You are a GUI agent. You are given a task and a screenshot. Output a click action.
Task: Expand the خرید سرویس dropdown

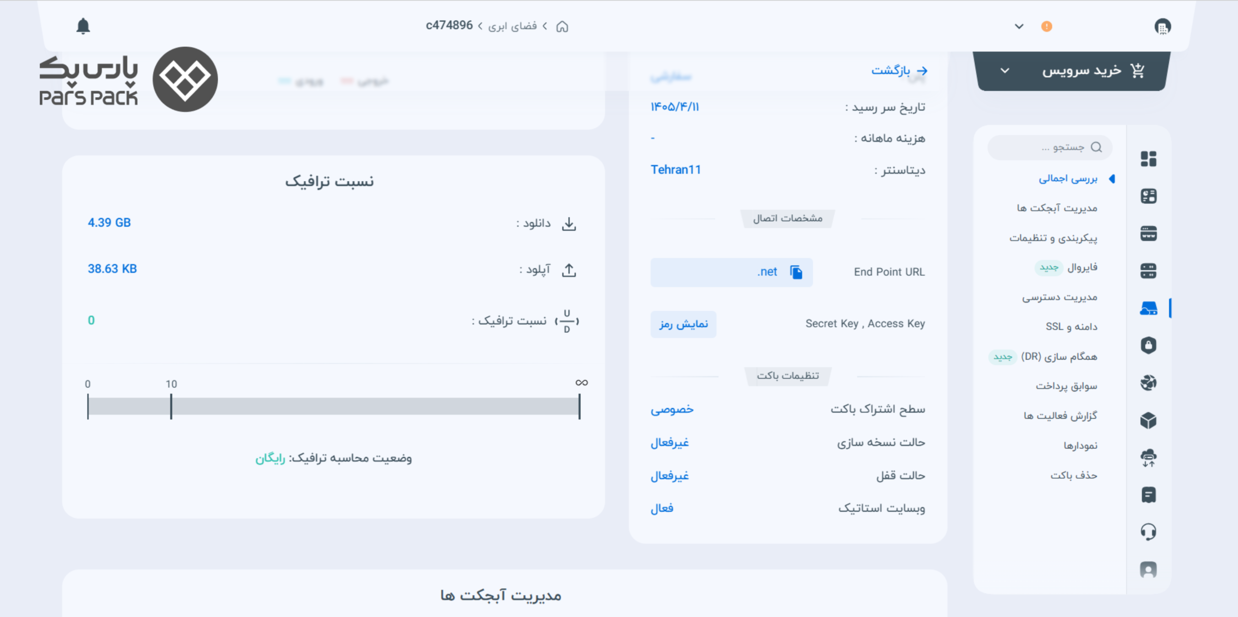(1004, 71)
